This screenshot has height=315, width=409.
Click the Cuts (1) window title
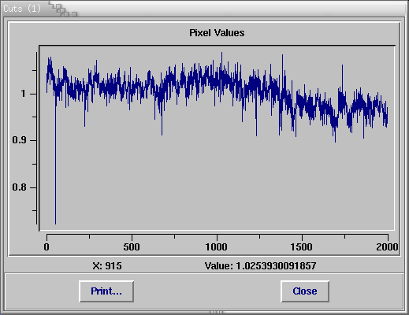22,9
